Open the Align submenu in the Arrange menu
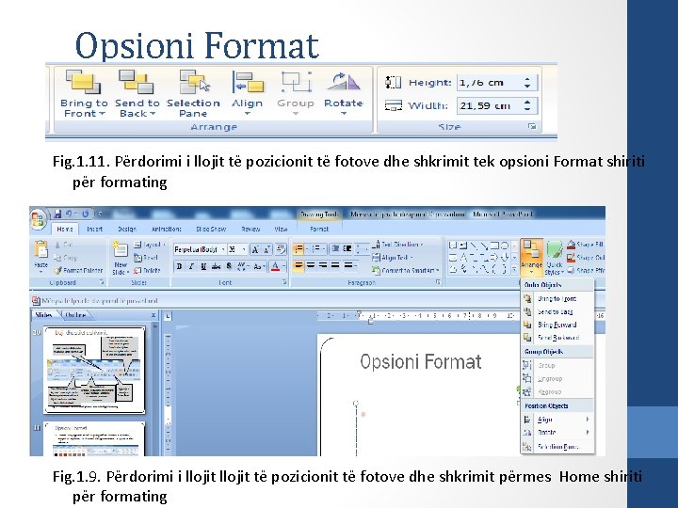The image size is (678, 508). tap(557, 420)
